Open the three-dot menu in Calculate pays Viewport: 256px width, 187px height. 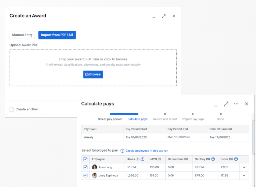tap(236, 104)
